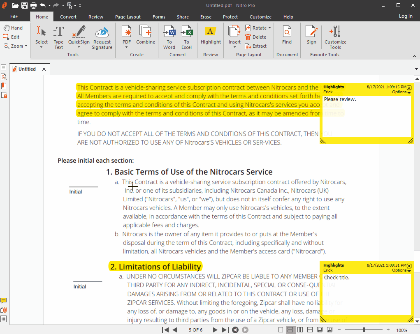Expand QuickSign dropdown arrow
This screenshot has height=334, width=420.
point(79,47)
